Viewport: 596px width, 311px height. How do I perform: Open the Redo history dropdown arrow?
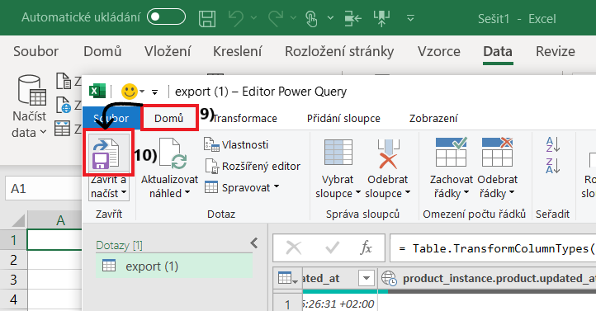click(293, 18)
